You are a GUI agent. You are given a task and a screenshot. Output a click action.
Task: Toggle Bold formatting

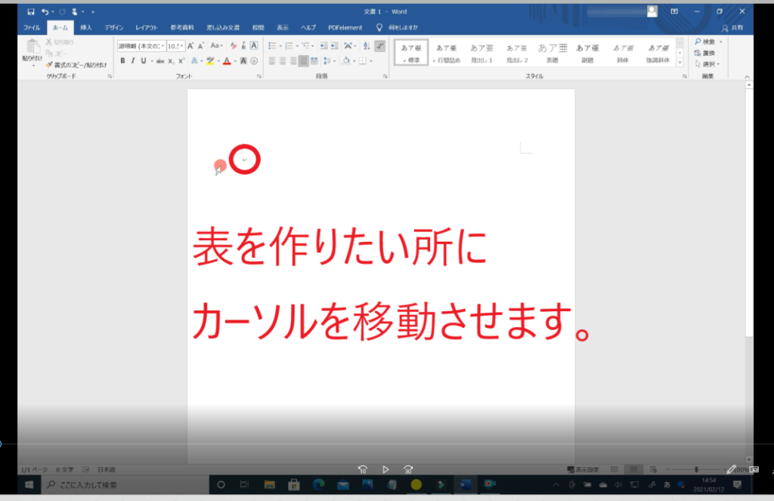point(122,61)
